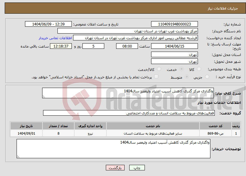Click the اطلاعات خدمات مورد نیاز section heading
Viewport: 246px width, 176px height.
[219, 103]
